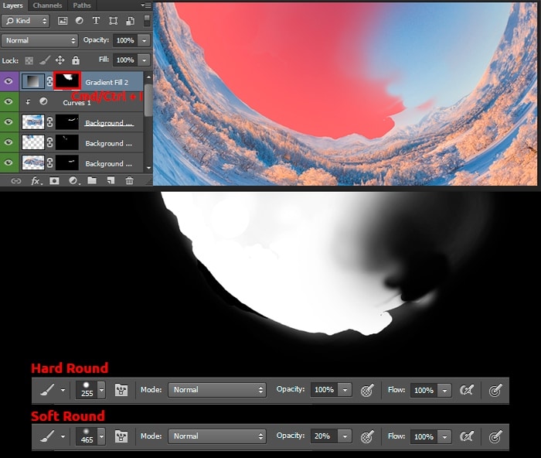Open the layer style fx menu
The width and height of the screenshot is (541, 458).
pyautogui.click(x=36, y=181)
